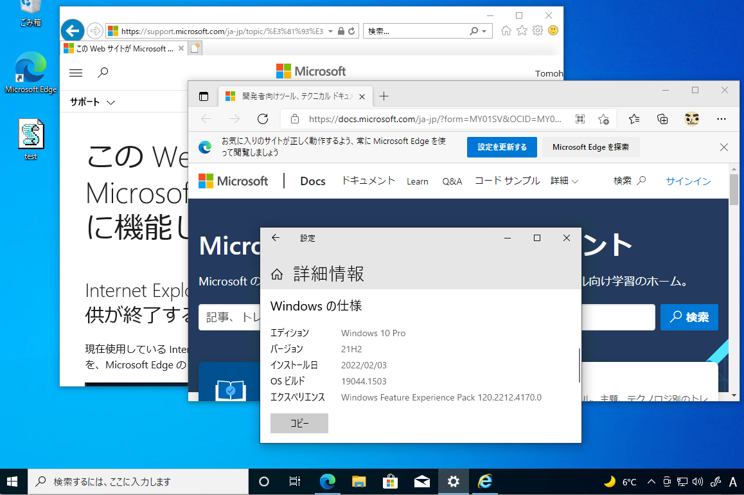Image resolution: width=744 pixels, height=495 pixels.
Task: Click the Docs header link
Action: [313, 181]
